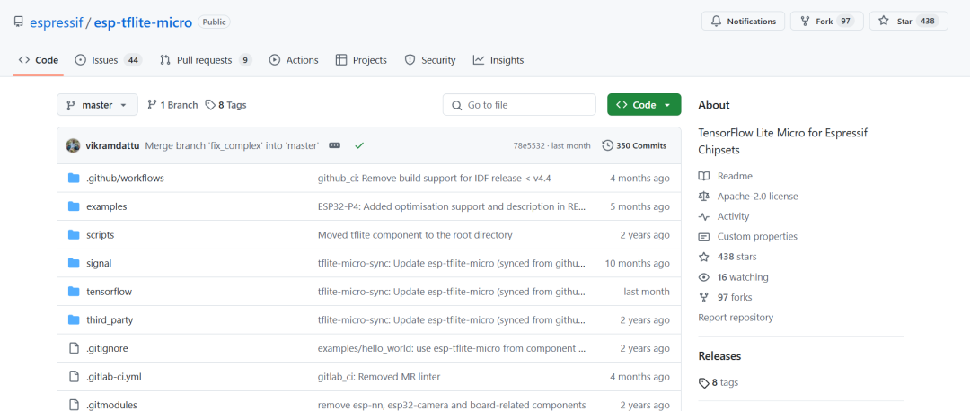View the Apache-2.0 license
The image size is (970, 411).
(x=757, y=197)
